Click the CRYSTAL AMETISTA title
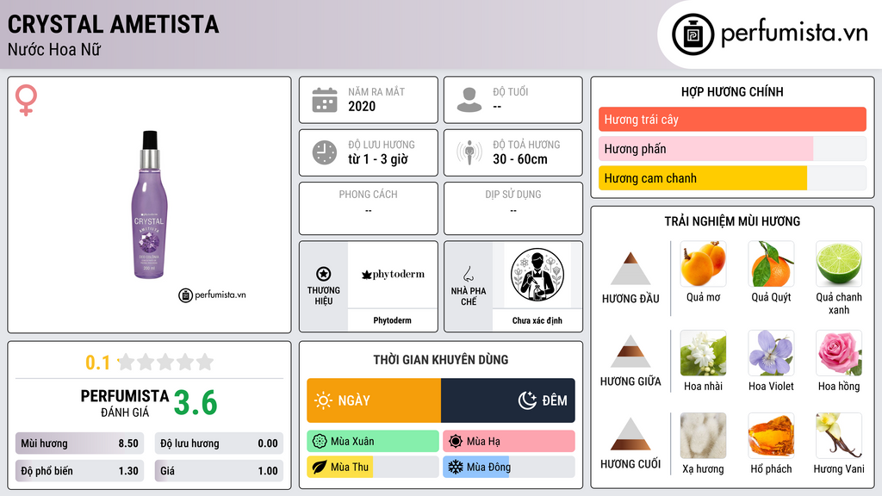The image size is (882, 496). coord(113,24)
